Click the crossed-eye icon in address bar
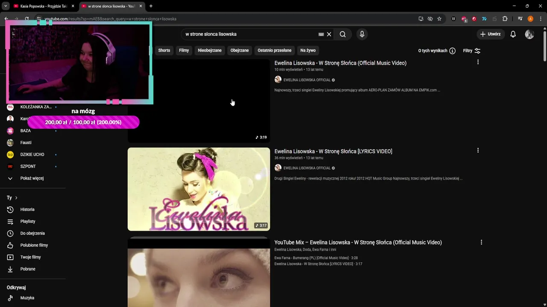 point(430,19)
